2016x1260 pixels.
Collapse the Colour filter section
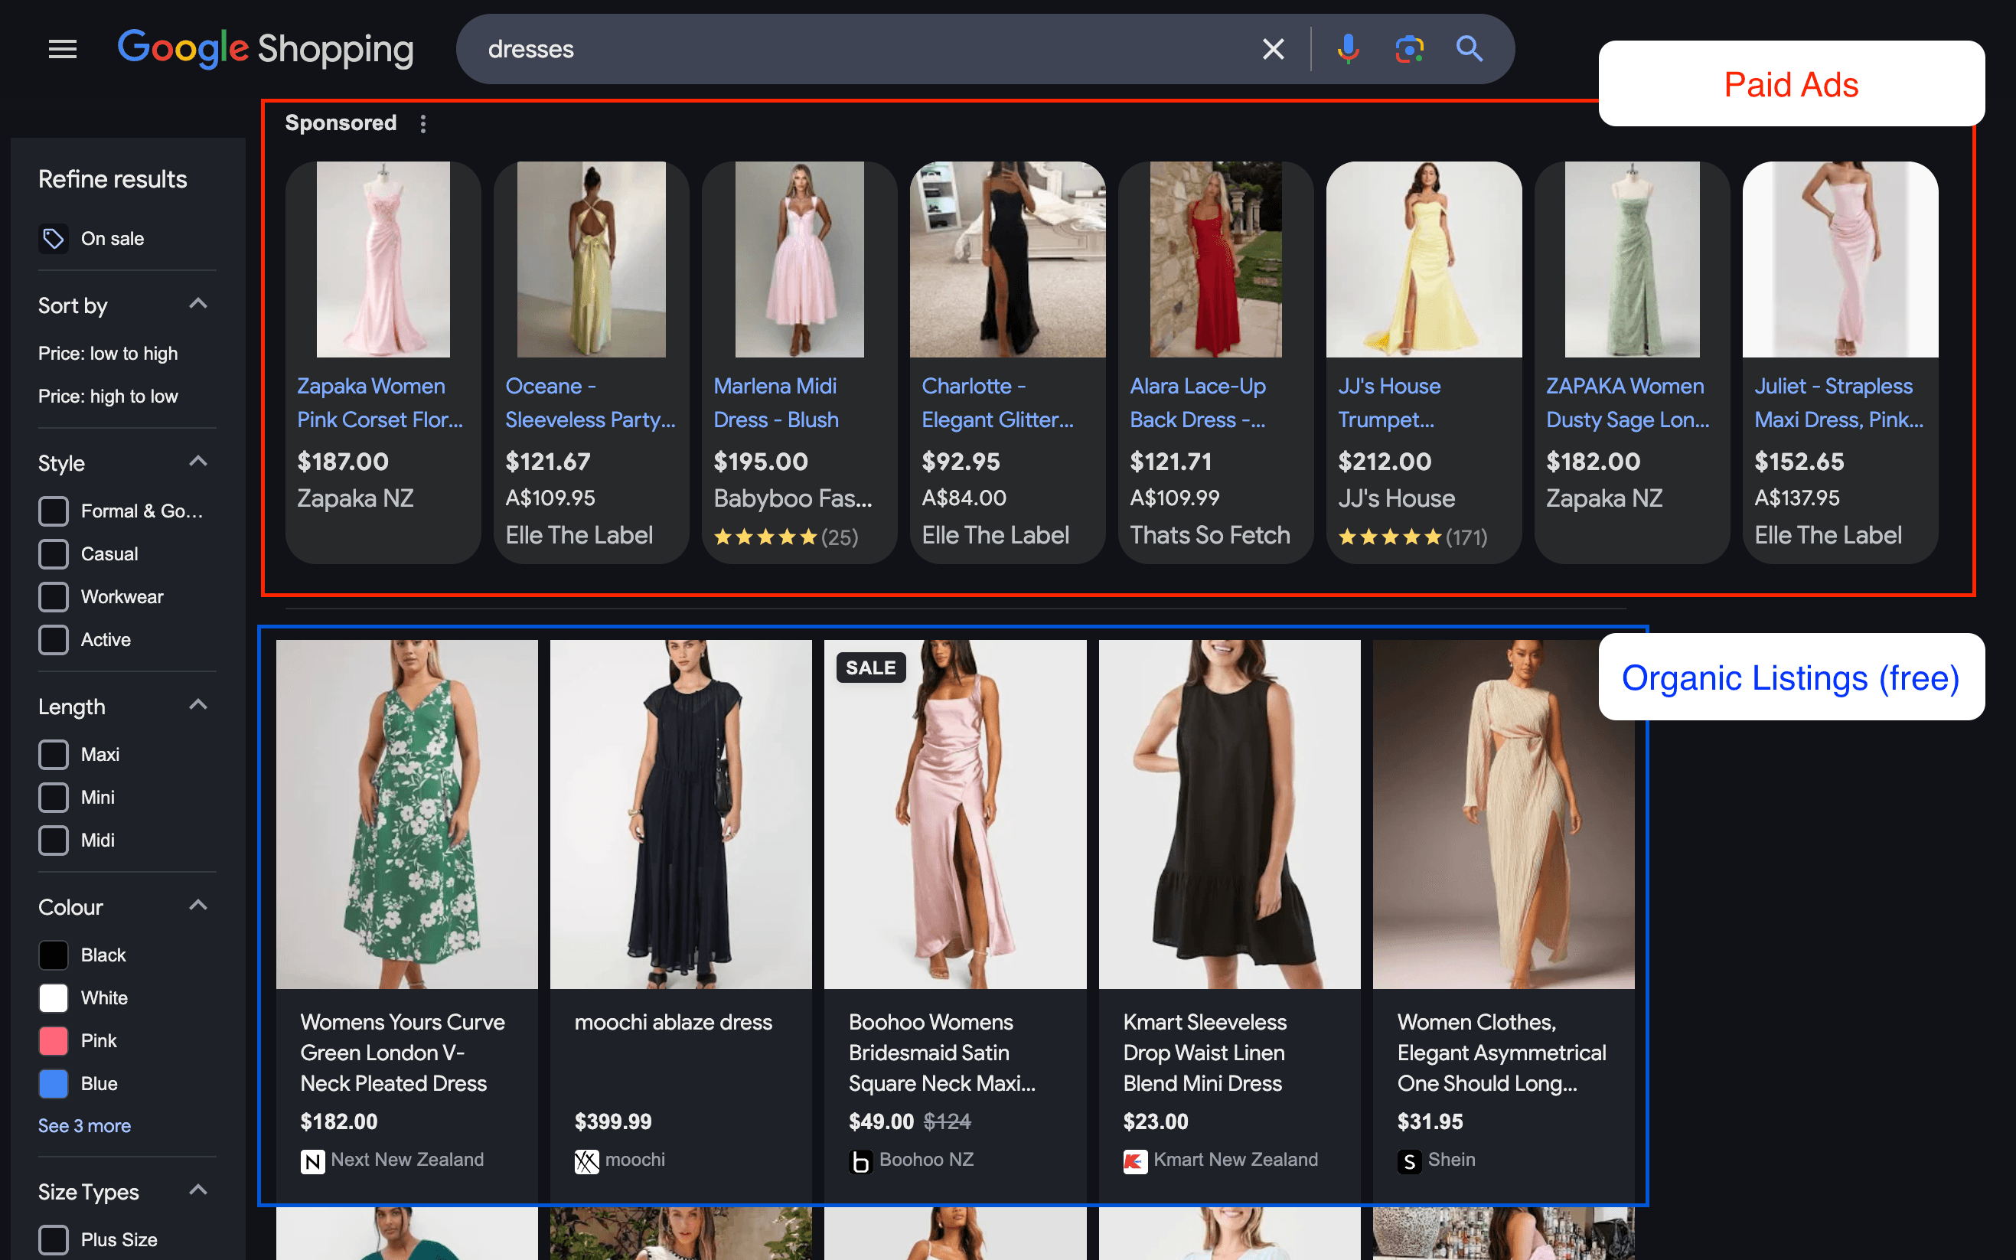click(198, 906)
